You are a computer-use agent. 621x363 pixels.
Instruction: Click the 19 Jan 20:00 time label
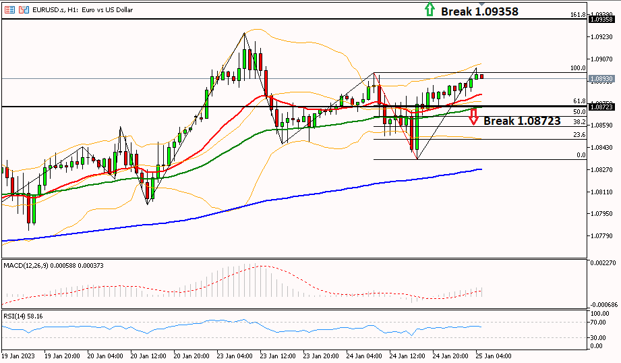tap(62, 356)
